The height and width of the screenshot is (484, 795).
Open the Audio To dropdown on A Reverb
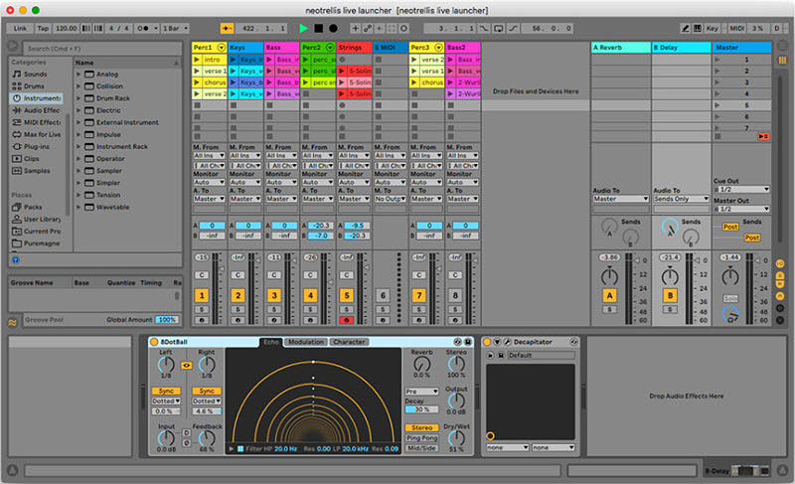[x=619, y=199]
